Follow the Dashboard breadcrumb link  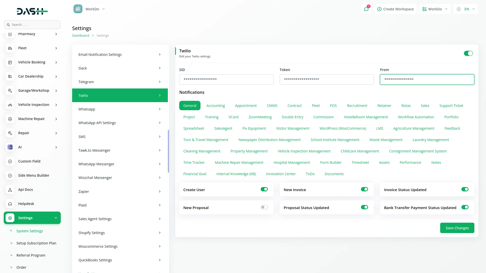(80, 36)
